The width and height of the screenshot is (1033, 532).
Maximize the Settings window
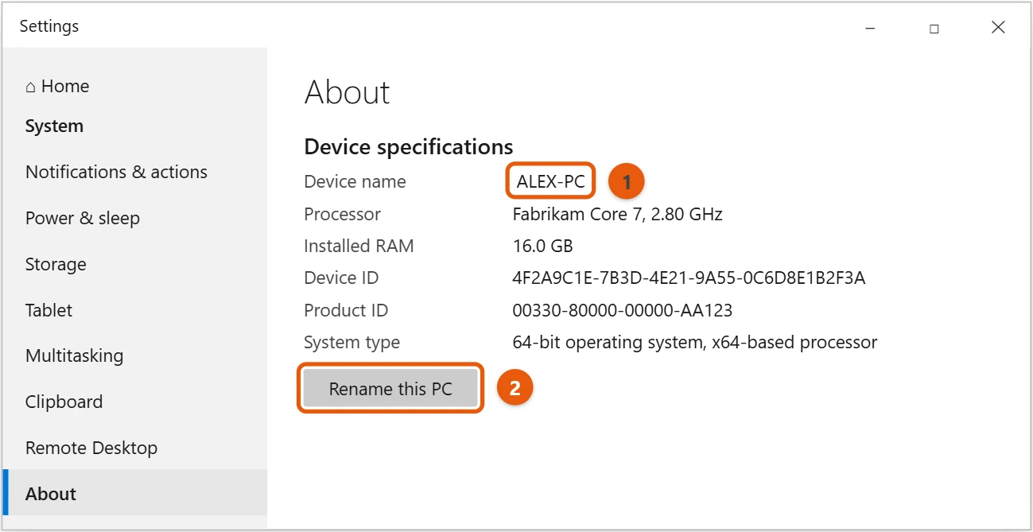point(934,28)
